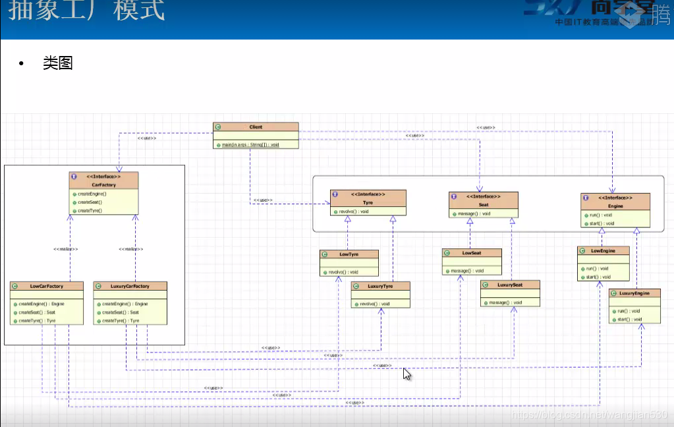
Task: Click the class icon on LowCarFactory header
Action: [15, 286]
